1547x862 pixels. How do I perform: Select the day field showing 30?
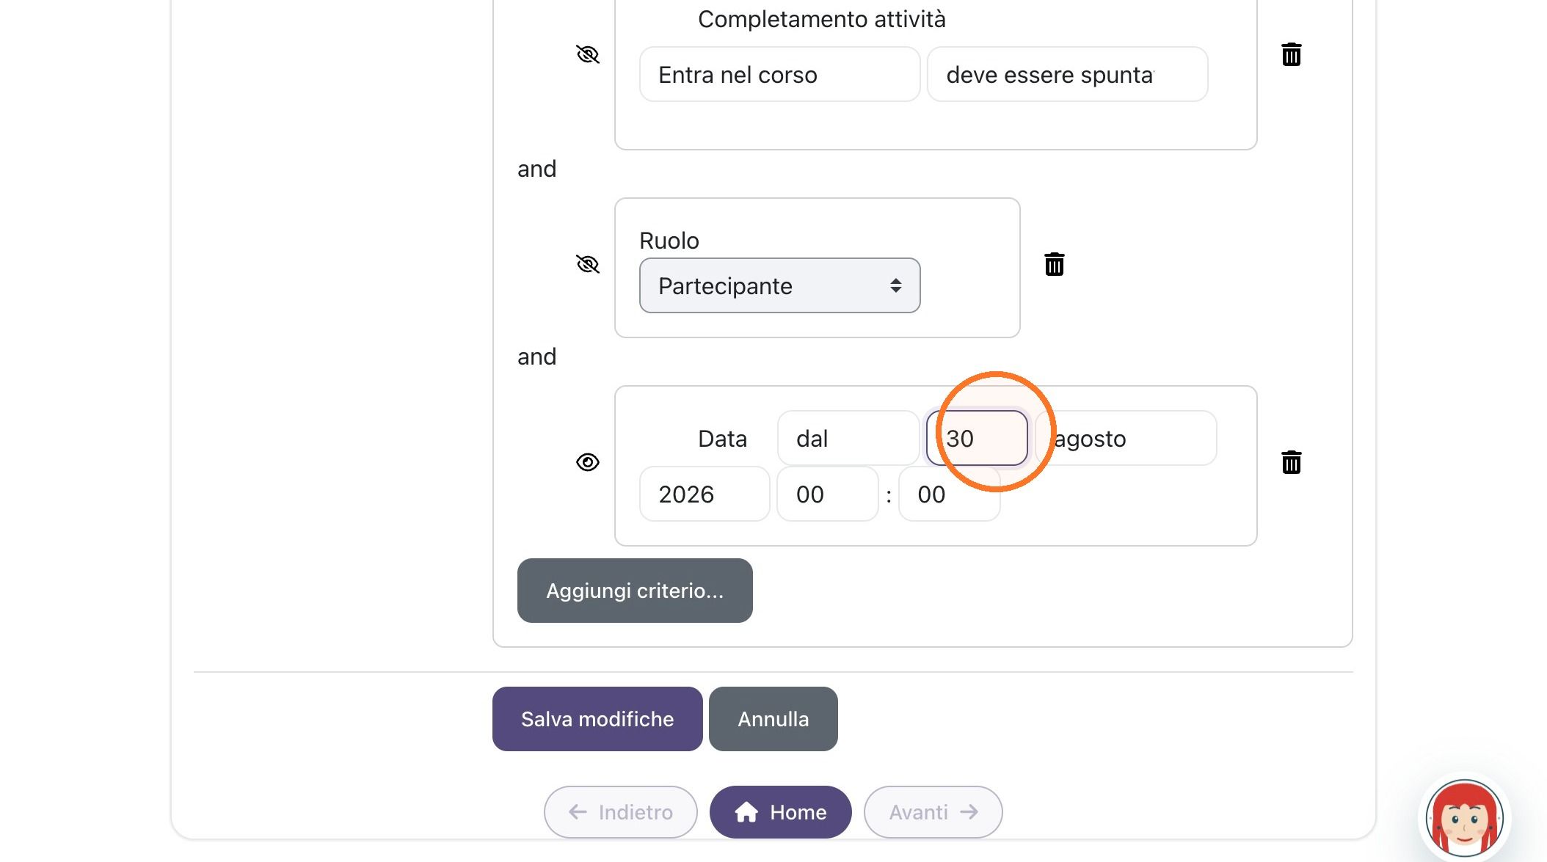pyautogui.click(x=977, y=438)
